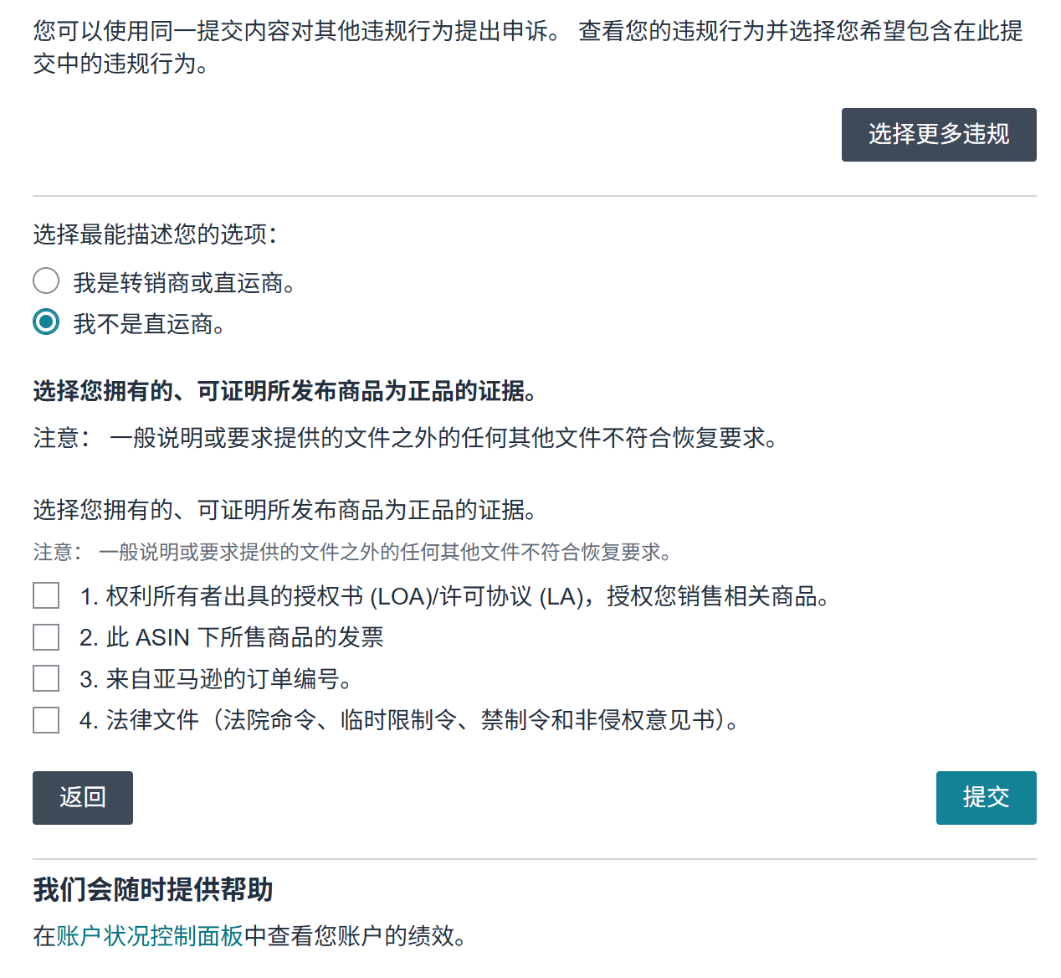Click the bold 选择您拥有的证据 heading
The height and width of the screenshot is (978, 1061).
click(284, 391)
